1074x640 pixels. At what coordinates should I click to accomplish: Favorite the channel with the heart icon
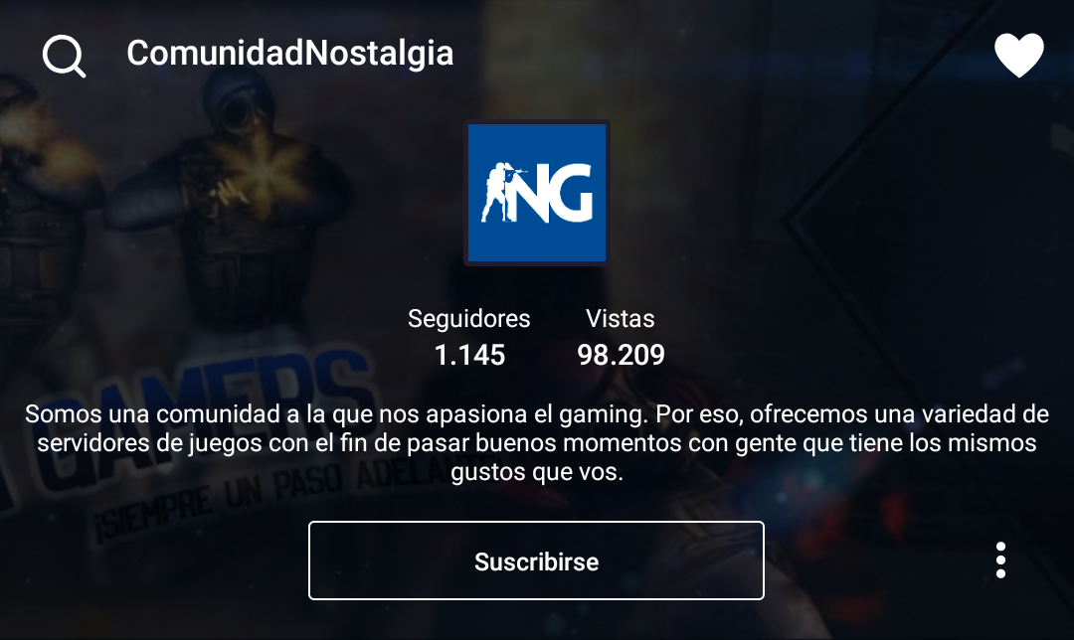pos(1018,55)
